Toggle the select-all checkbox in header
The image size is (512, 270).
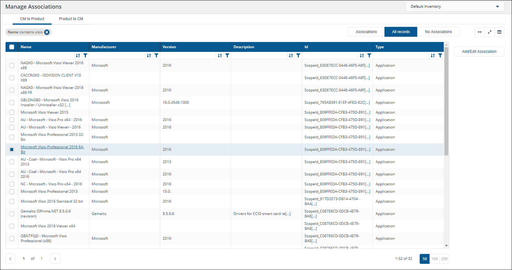pyautogui.click(x=12, y=47)
